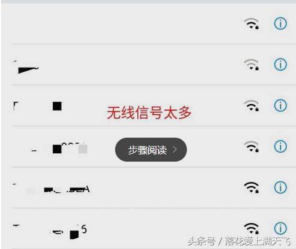This screenshot has height=249, width=296.
Task: Tap full-strength Wi-Fi icon for network ending A
Action: coord(252,187)
